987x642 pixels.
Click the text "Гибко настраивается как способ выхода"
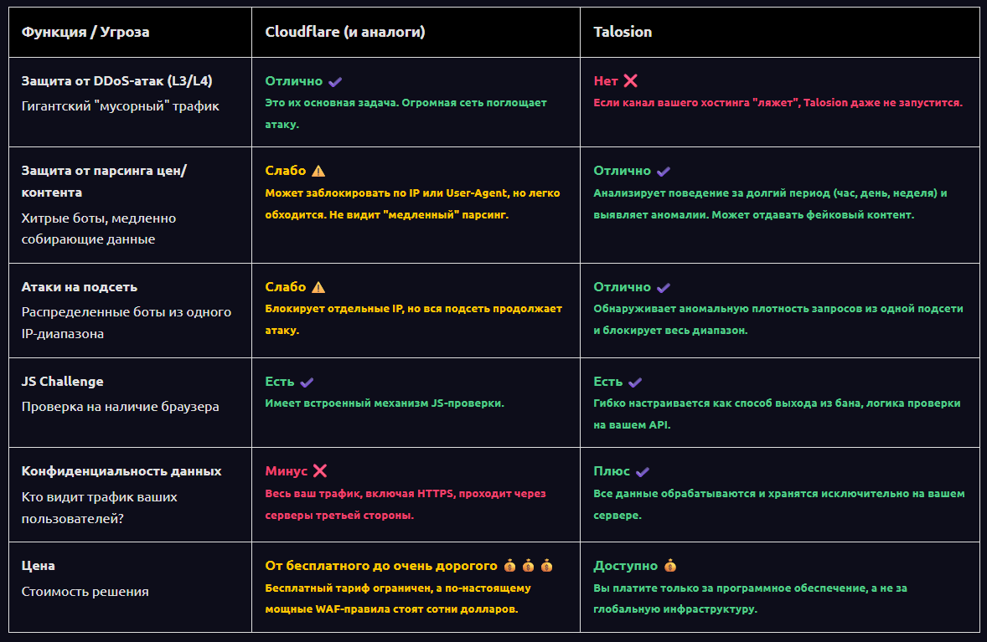point(705,403)
